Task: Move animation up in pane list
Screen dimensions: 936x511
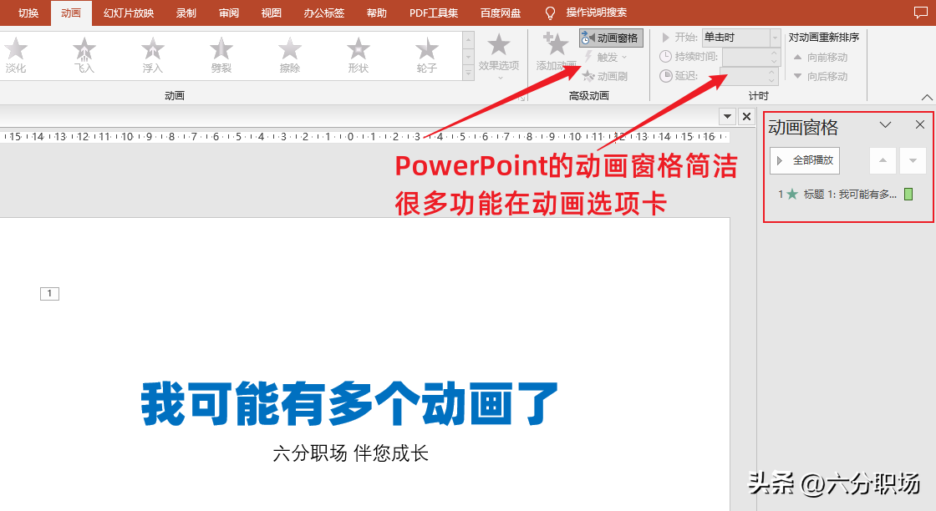Action: [883, 160]
